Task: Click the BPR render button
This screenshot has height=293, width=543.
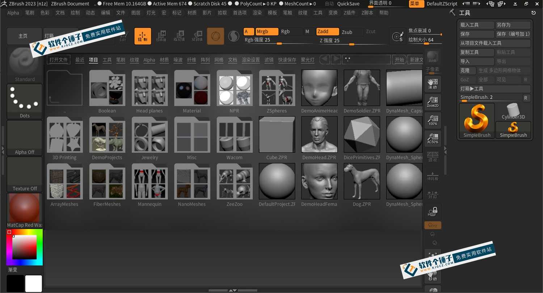Action: (x=432, y=57)
